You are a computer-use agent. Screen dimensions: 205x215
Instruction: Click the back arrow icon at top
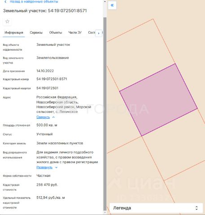click(x=5, y=2)
